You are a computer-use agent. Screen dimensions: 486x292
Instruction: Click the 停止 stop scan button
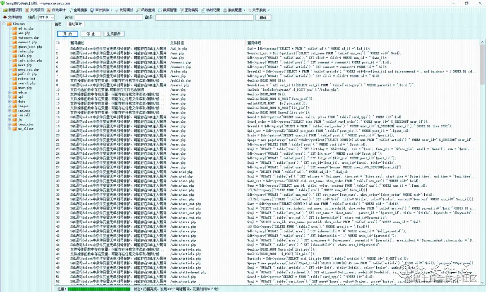(x=91, y=34)
